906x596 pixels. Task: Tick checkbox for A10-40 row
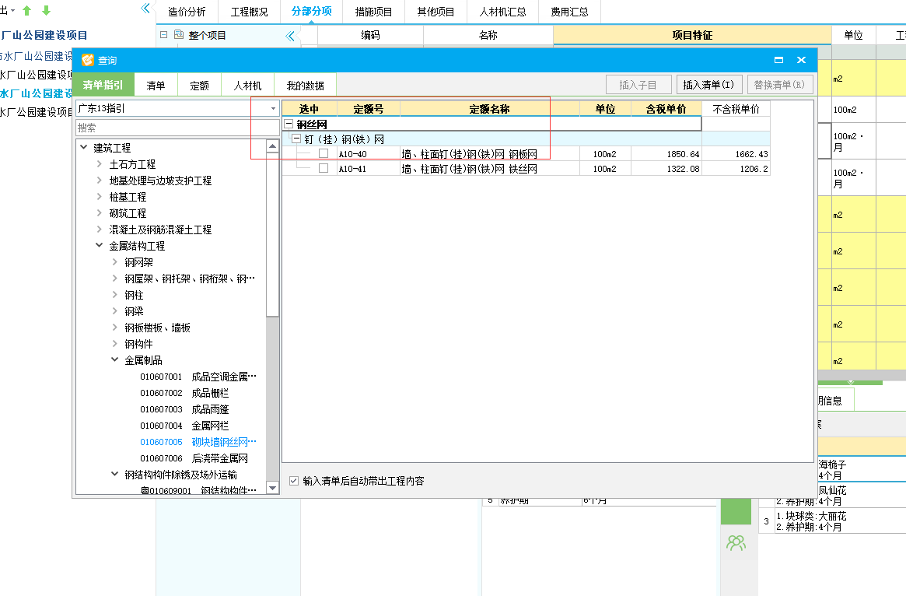(x=324, y=153)
